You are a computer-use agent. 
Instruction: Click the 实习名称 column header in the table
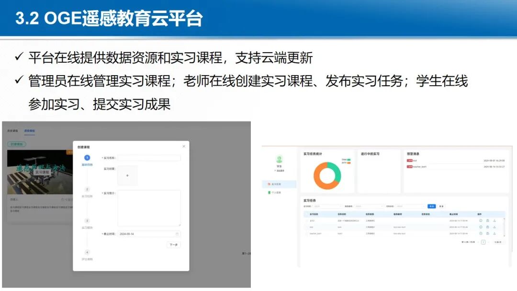[314, 214]
